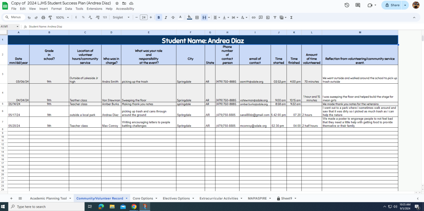
Task: Click the Insert chart icon
Action: [x=268, y=18]
